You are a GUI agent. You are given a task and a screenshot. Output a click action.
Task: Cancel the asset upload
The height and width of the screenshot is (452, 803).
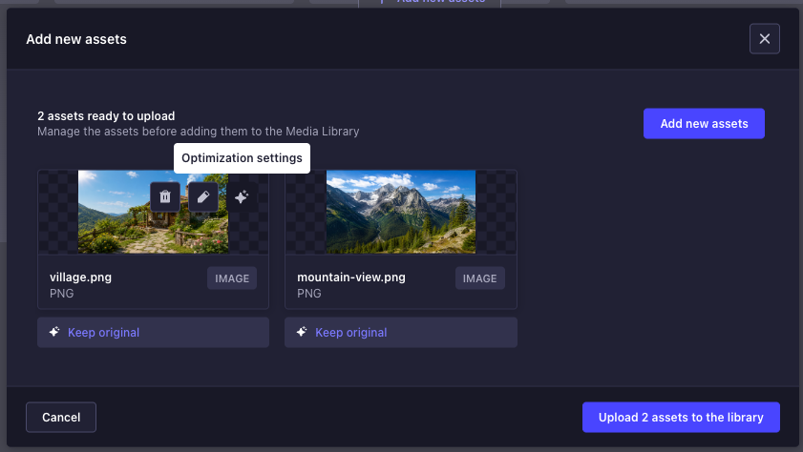point(61,418)
